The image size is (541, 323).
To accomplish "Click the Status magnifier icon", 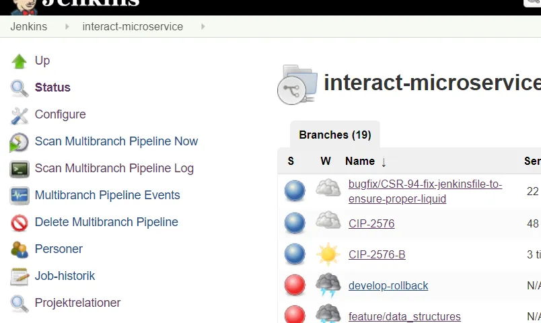I will pyautogui.click(x=20, y=88).
